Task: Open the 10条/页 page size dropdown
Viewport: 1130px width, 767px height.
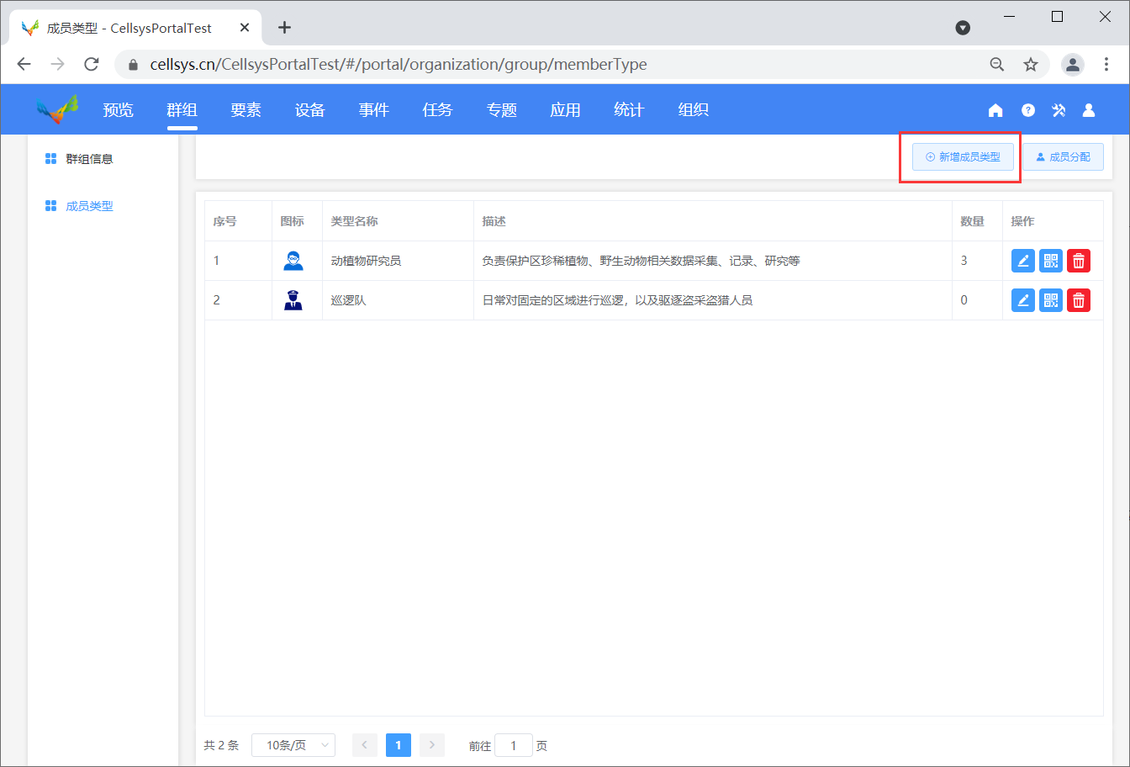Action: click(293, 745)
